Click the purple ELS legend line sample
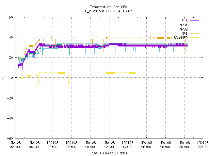Image resolution: width=209 pixels, height=156 pixels. (194, 21)
